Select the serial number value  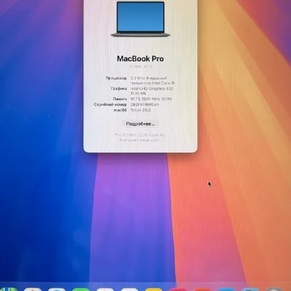point(144,105)
